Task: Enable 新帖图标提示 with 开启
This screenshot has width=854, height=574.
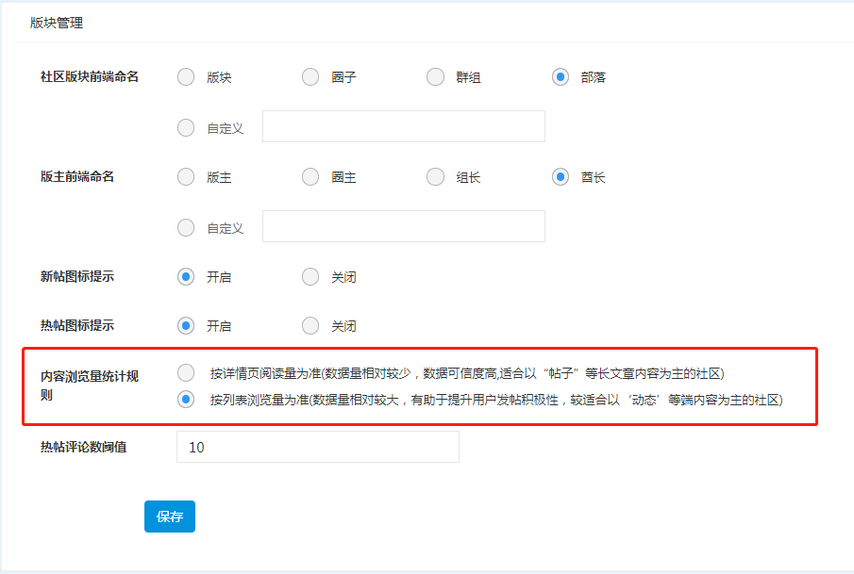Action: 186,277
